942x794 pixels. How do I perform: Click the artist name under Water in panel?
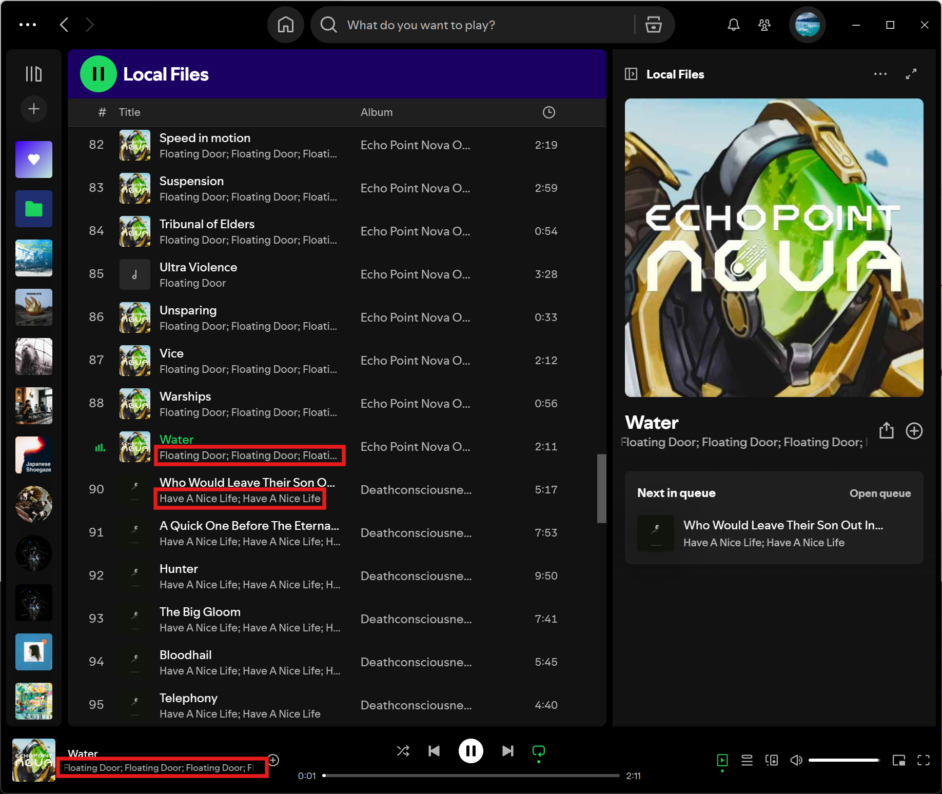tap(744, 442)
